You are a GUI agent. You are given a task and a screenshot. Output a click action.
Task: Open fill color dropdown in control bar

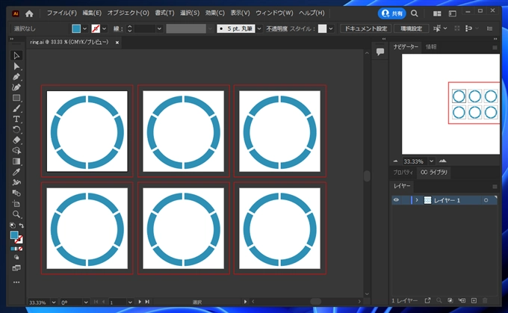pyautogui.click(x=84, y=29)
